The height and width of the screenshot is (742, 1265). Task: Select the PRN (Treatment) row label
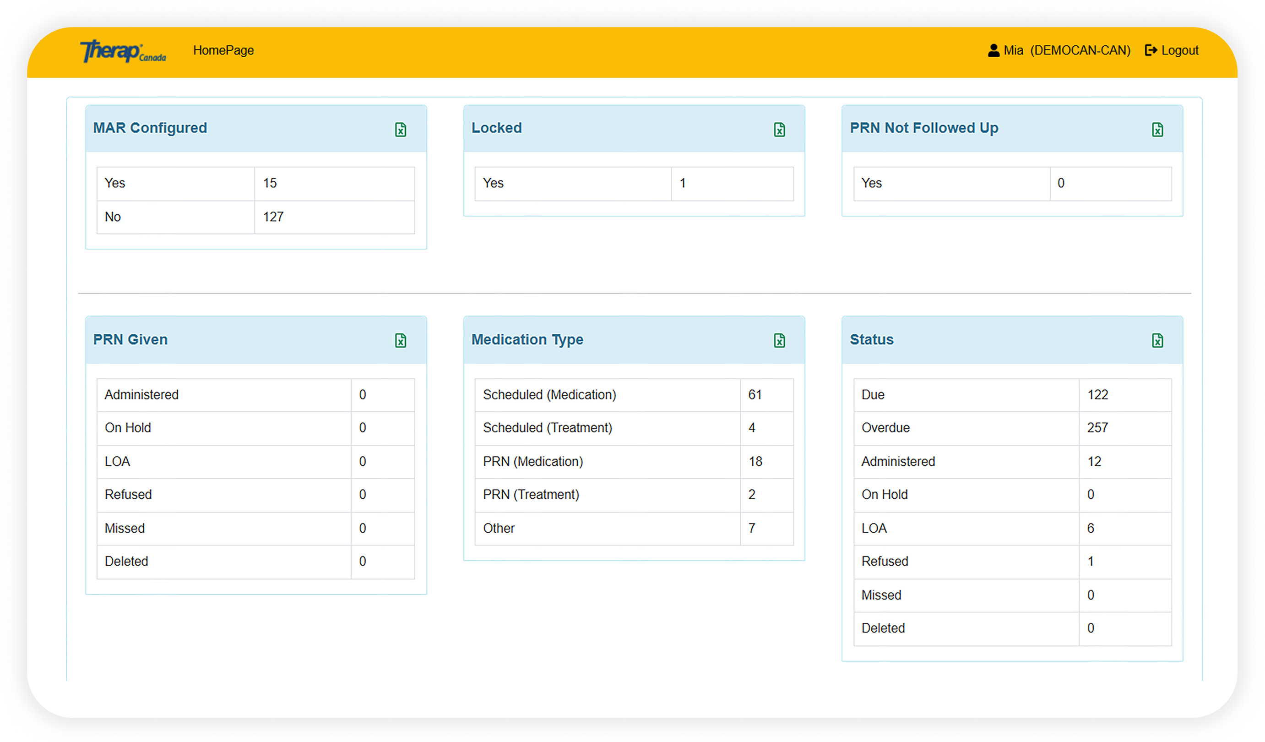[531, 495]
